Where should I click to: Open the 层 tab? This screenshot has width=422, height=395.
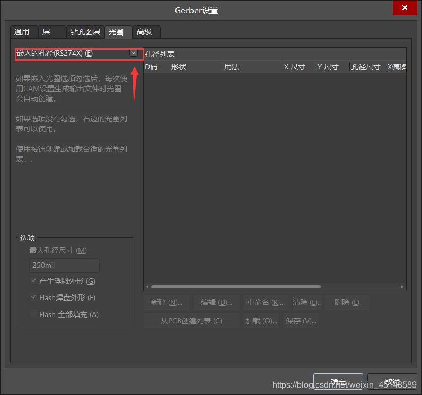pyautogui.click(x=52, y=32)
